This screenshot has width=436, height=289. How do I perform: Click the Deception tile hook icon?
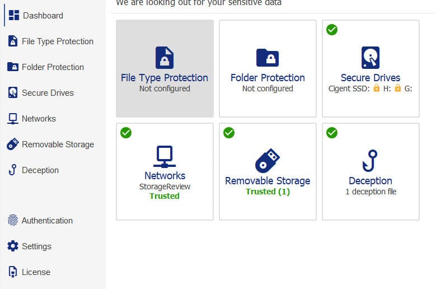pyautogui.click(x=370, y=161)
